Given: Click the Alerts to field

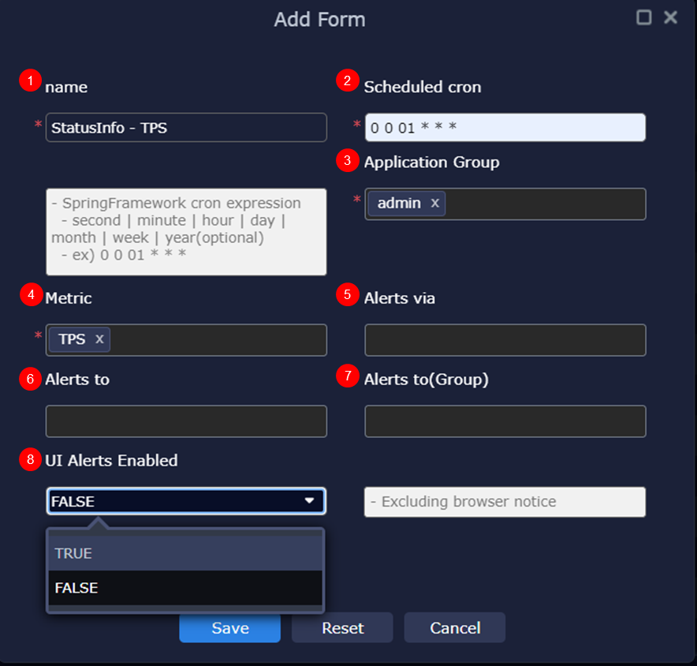Looking at the screenshot, I should 186,421.
